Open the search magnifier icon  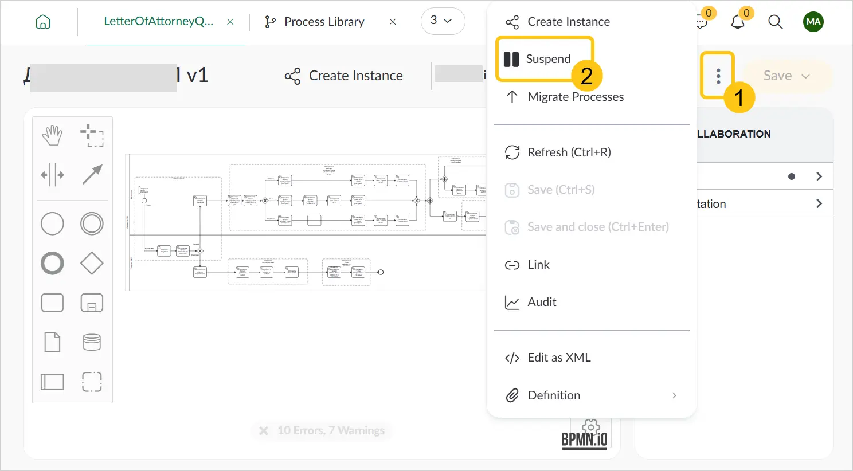coord(775,22)
